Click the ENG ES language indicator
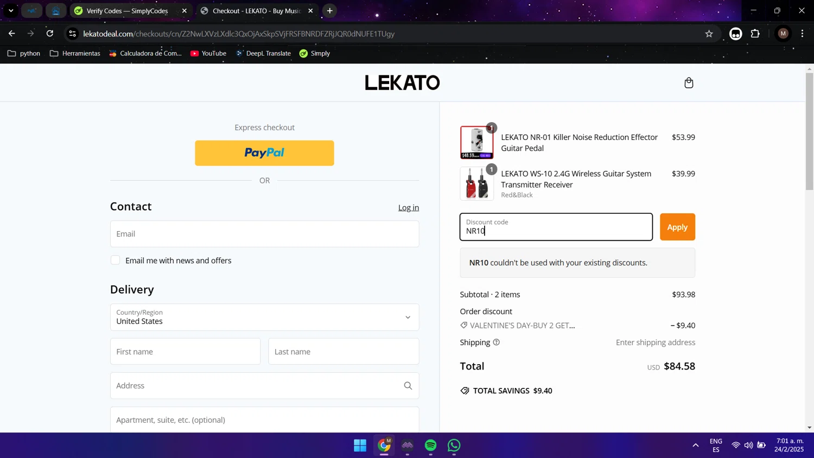 click(x=716, y=446)
